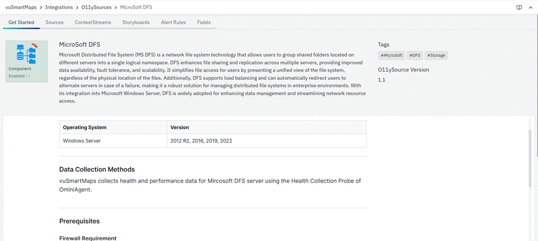Switch to the Sources tab
The height and width of the screenshot is (241, 538).
point(54,23)
